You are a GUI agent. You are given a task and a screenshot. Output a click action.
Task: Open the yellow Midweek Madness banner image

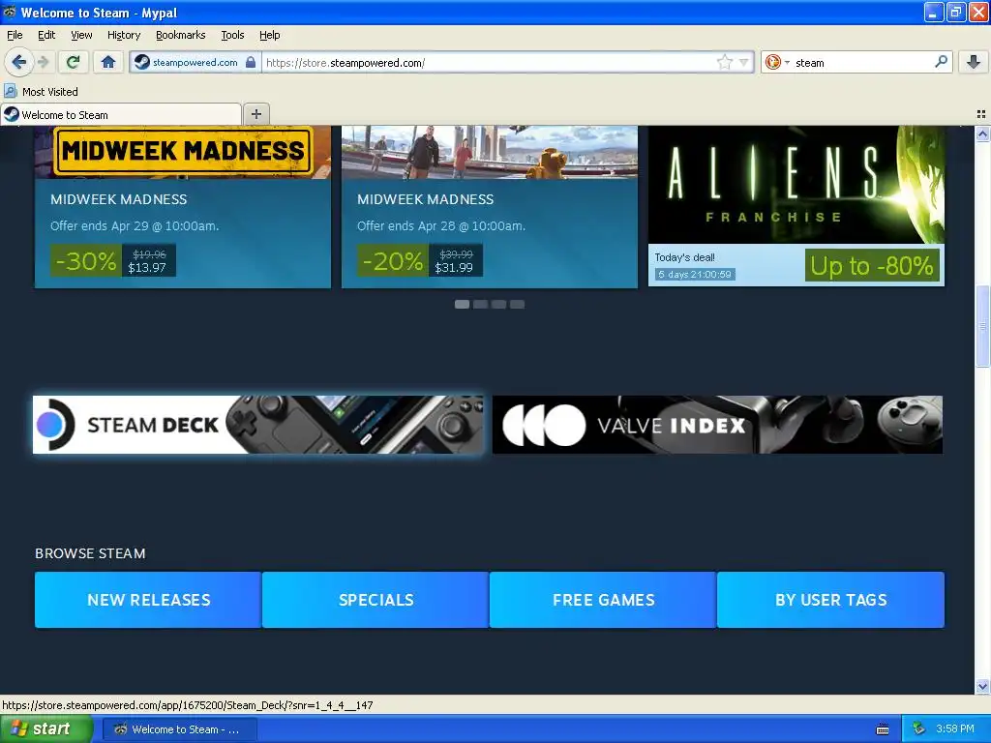click(183, 152)
